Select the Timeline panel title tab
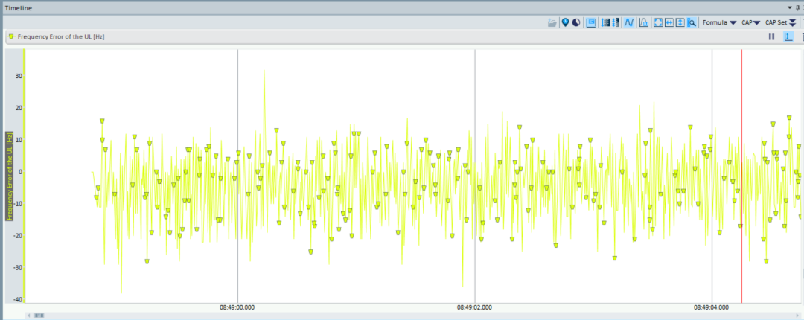Screen dimensions: 804x320 (18, 7)
